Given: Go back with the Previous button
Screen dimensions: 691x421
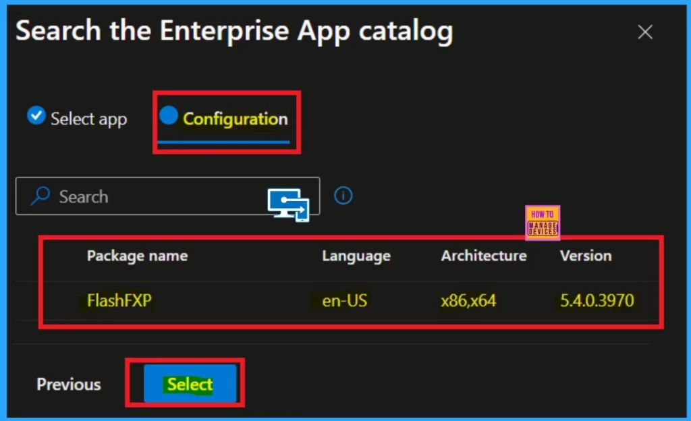Looking at the screenshot, I should point(69,385).
